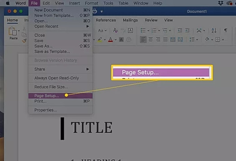Select the numbered list icon

[154, 30]
